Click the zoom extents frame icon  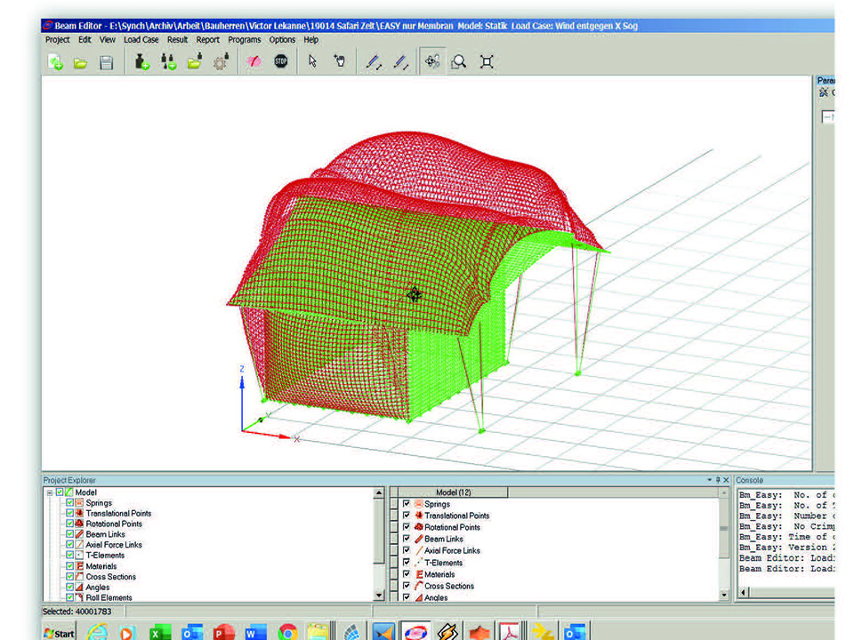487,62
